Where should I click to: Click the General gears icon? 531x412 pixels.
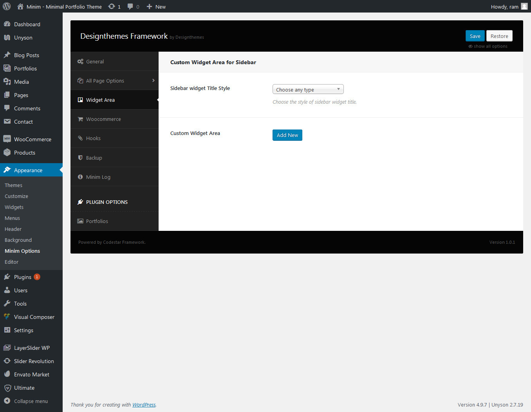tap(80, 61)
